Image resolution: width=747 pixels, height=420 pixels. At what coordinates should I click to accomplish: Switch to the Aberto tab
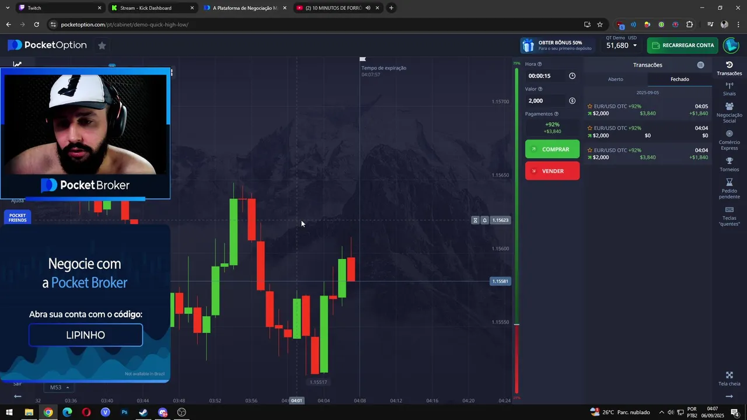click(x=616, y=79)
